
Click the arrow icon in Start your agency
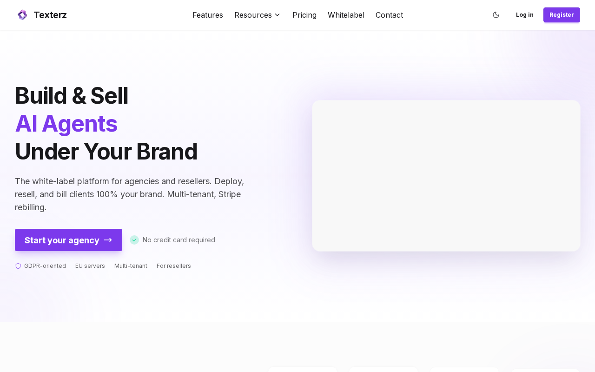point(108,240)
